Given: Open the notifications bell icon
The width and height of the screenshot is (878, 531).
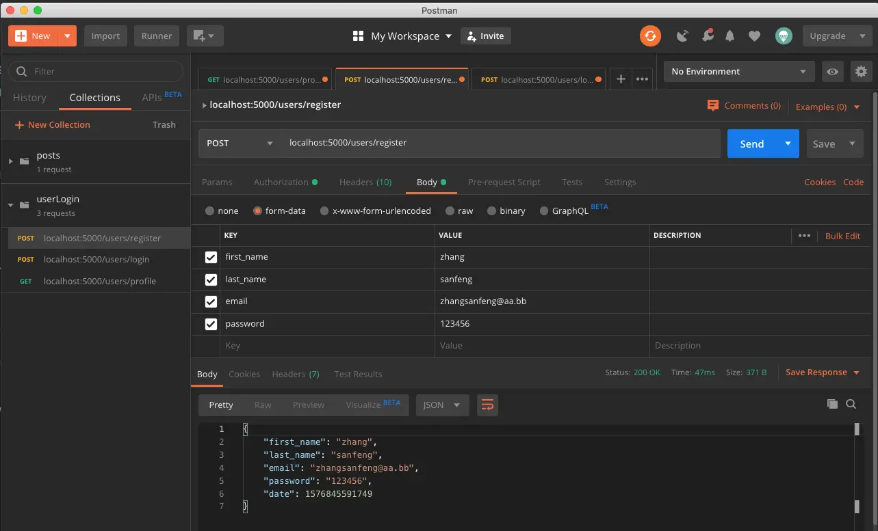Looking at the screenshot, I should pos(730,36).
